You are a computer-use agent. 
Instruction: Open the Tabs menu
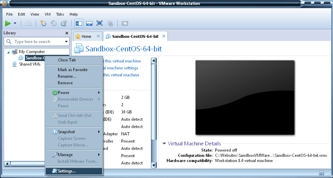tap(60, 14)
